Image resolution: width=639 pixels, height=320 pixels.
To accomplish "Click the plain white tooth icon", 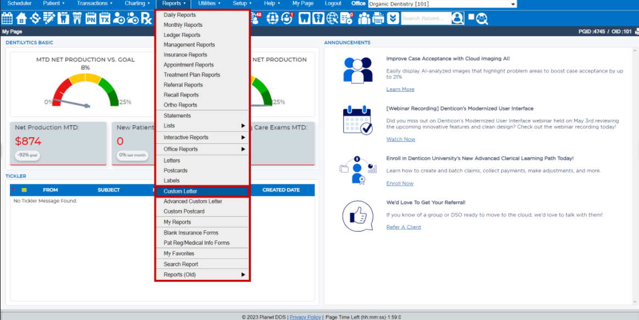I will 305,18.
